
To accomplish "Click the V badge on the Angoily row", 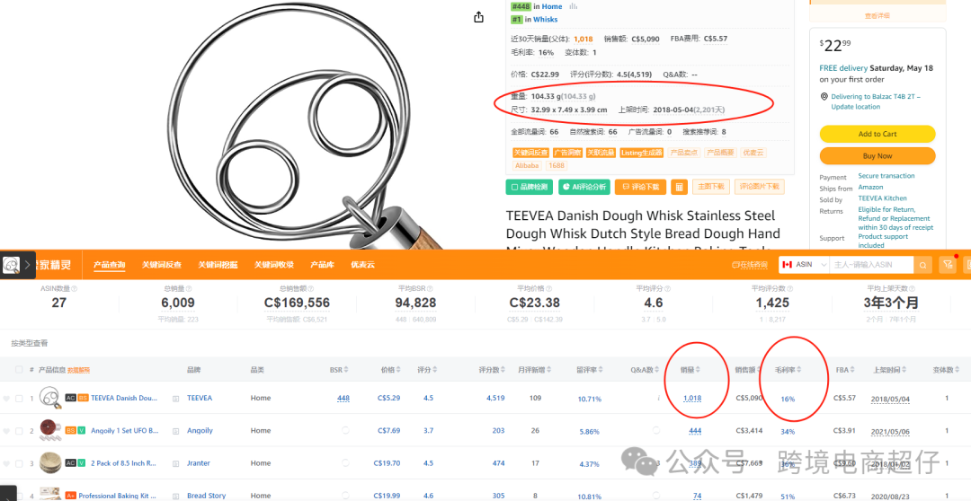I will tap(82, 431).
